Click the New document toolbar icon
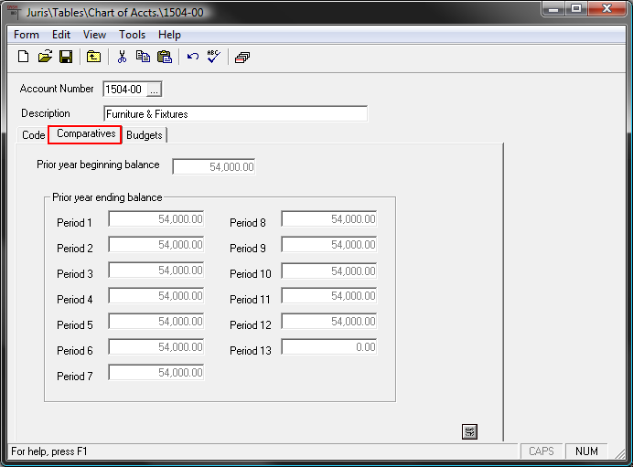 24,57
